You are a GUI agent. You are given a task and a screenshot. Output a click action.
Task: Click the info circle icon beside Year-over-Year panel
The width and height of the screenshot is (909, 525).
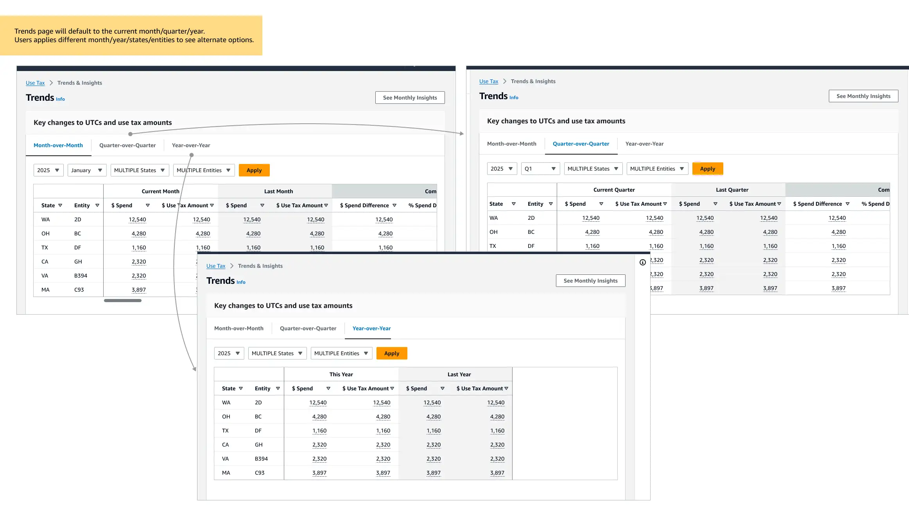pos(642,262)
